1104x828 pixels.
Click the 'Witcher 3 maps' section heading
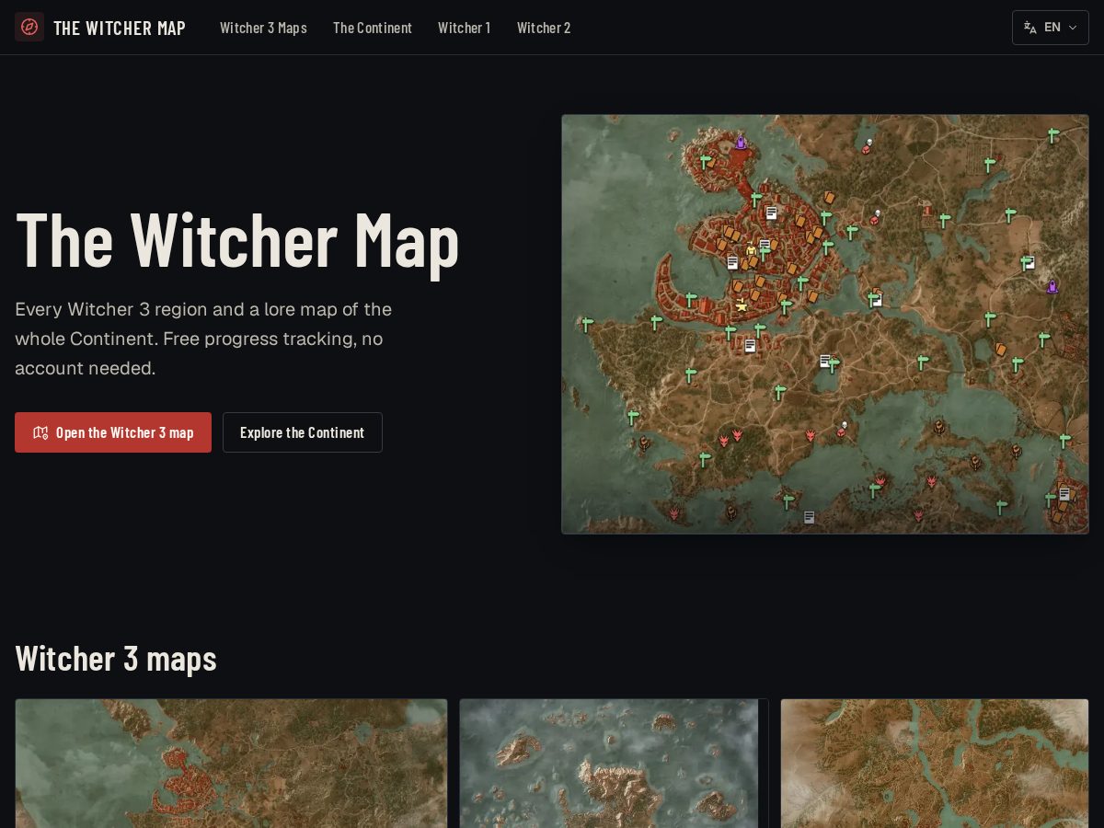point(116,659)
